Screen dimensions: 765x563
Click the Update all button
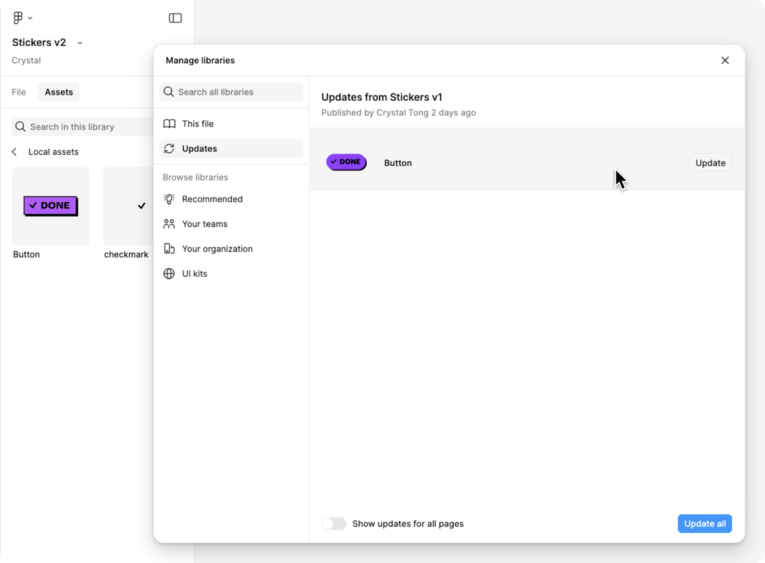pos(705,524)
